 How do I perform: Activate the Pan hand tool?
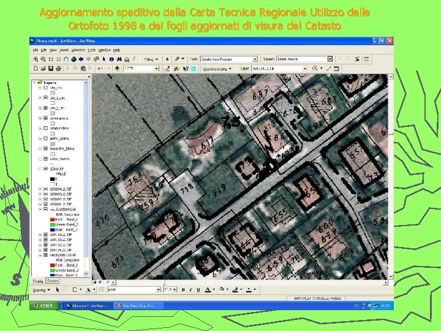click(66, 59)
